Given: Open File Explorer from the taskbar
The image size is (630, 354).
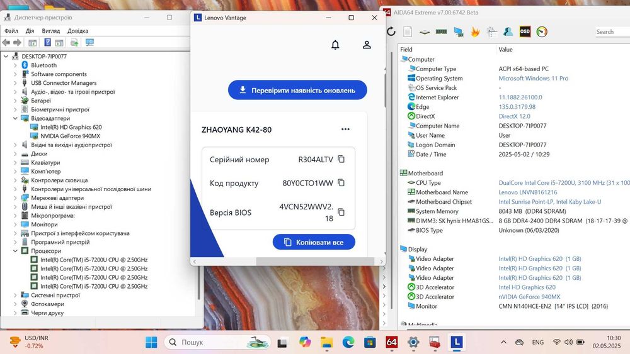Looking at the screenshot, I should point(326,343).
